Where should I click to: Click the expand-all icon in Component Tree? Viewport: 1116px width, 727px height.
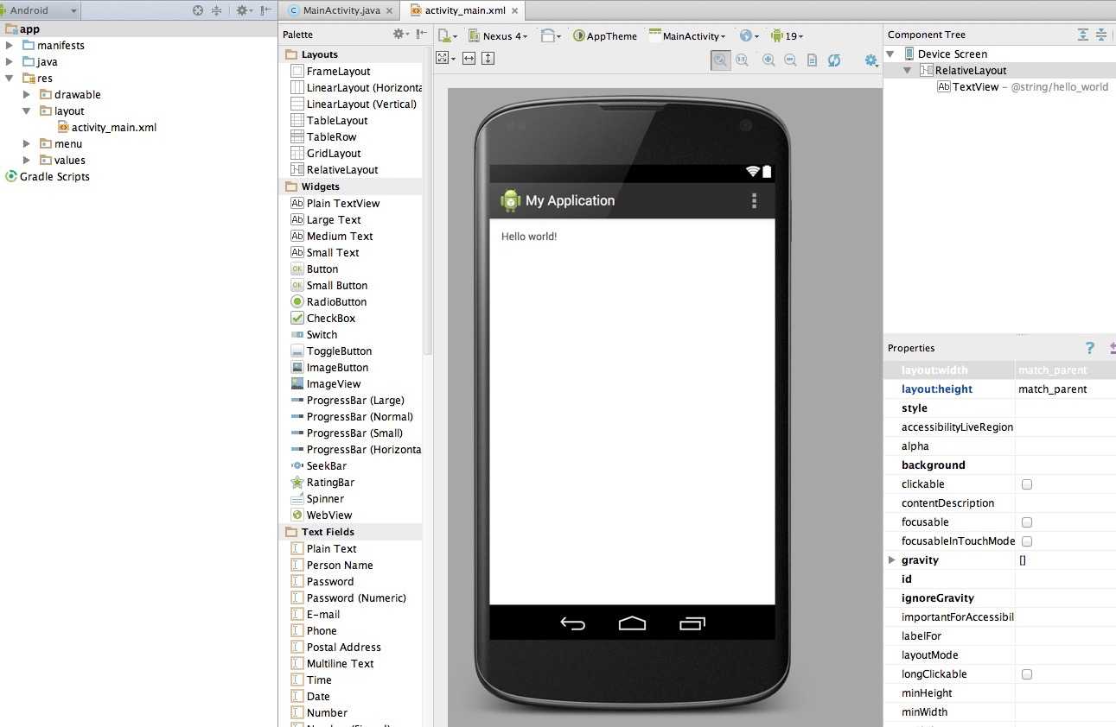(x=1083, y=35)
